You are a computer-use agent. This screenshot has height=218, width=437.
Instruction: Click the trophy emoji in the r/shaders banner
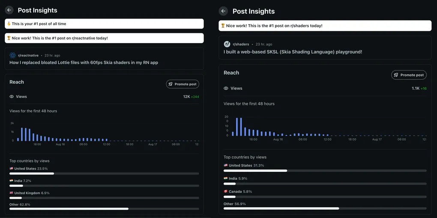(223, 26)
